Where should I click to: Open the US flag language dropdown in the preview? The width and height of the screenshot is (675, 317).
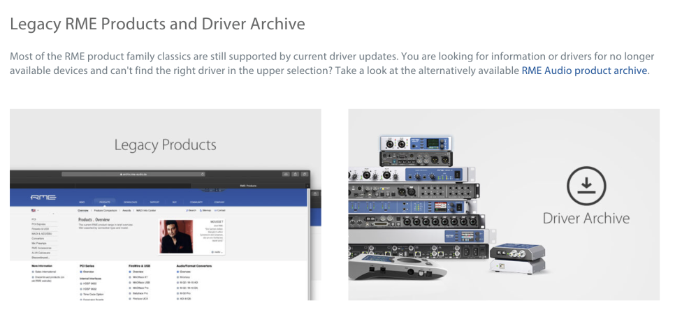[x=34, y=210]
